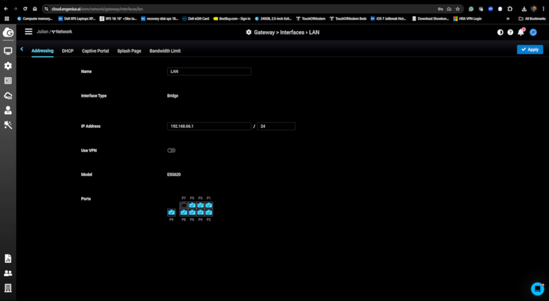
Task: Open the Julian / Network selector
Action: click(x=54, y=32)
